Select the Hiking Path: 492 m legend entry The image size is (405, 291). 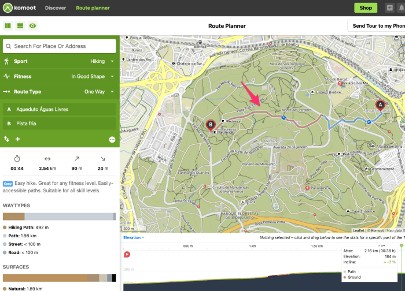point(26,227)
